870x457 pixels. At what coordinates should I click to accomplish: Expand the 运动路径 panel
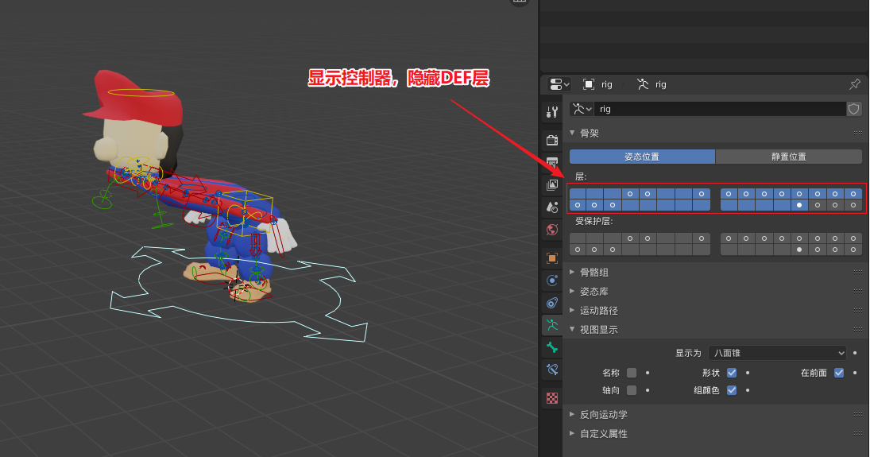click(572, 311)
